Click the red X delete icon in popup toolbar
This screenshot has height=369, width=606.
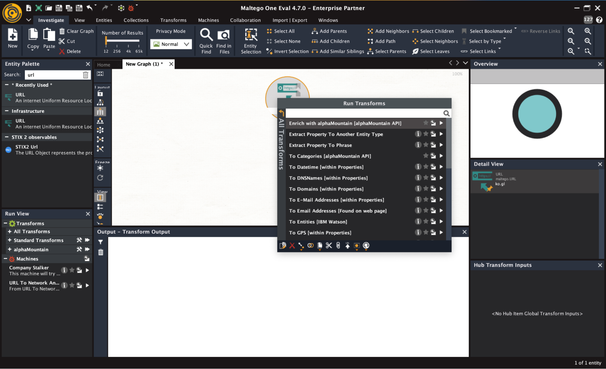(292, 246)
